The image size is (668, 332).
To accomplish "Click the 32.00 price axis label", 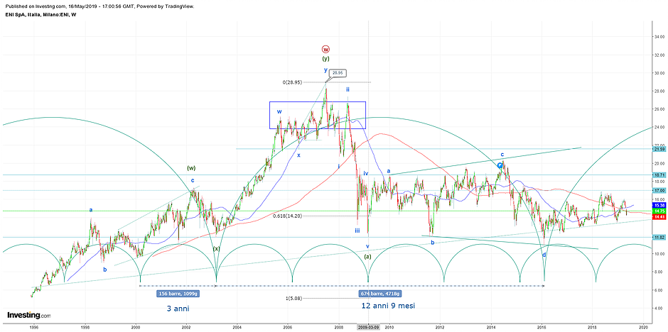I will (x=659, y=55).
